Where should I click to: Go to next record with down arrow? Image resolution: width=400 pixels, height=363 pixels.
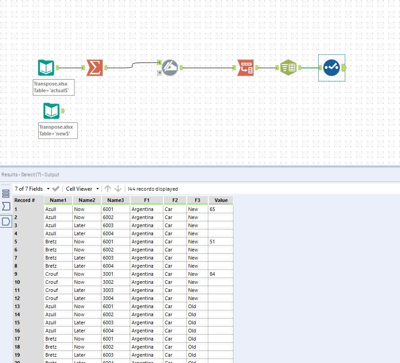pos(118,188)
